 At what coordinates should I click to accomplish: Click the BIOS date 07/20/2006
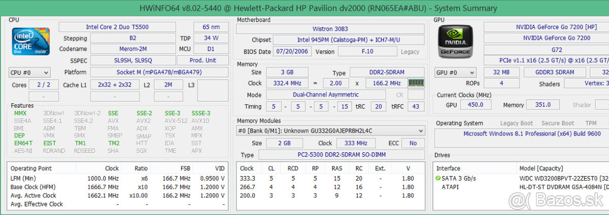tap(292, 52)
